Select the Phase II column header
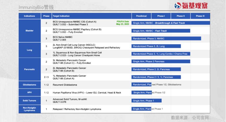This screenshot has height=122, width=226. [181, 16]
